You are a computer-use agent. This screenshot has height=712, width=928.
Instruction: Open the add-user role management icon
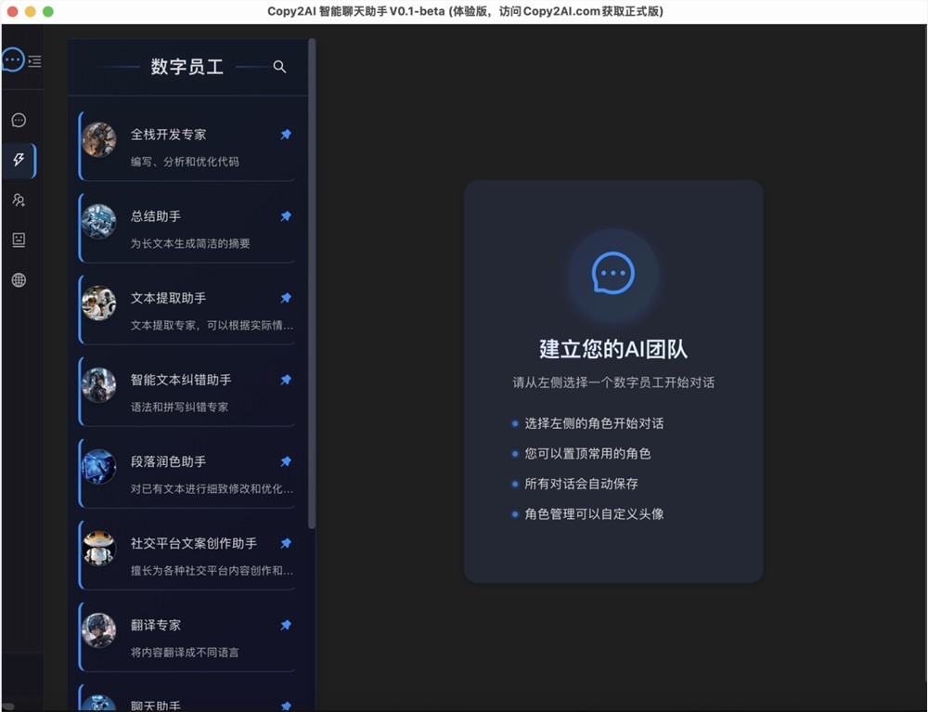pos(19,200)
